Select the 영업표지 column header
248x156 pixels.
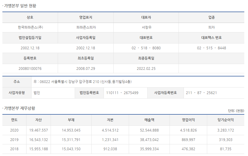86,17
